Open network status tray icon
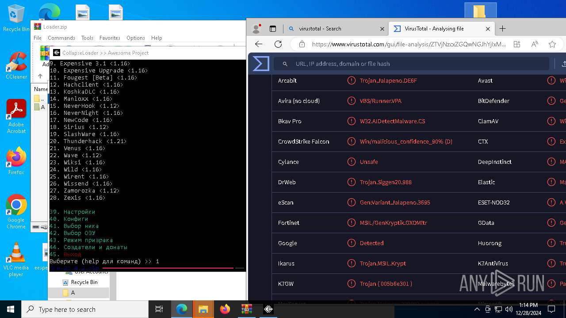This screenshot has width=566, height=318. coord(498,309)
